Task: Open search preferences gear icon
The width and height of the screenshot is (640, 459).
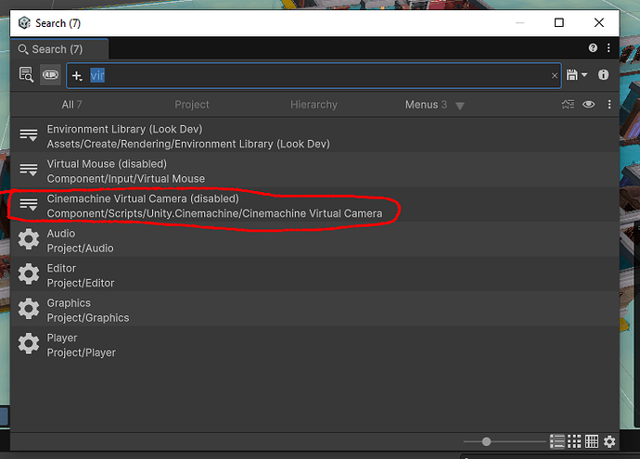Action: coord(609,441)
